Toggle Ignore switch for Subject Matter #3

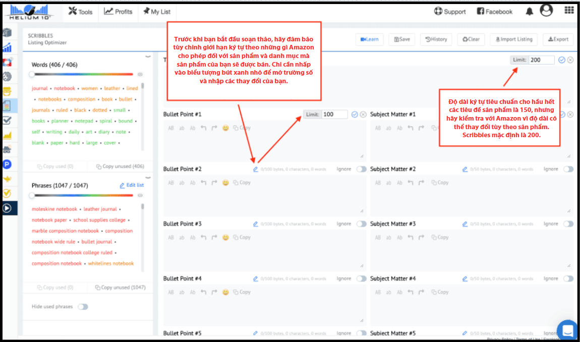[x=568, y=224]
